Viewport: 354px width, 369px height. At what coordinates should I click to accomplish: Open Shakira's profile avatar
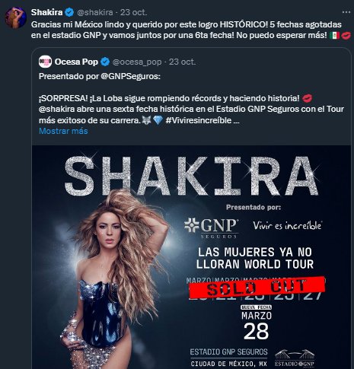click(16, 17)
